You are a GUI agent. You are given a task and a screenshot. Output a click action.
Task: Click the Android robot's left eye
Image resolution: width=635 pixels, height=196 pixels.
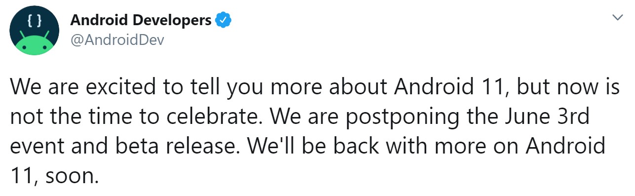(x=25, y=47)
